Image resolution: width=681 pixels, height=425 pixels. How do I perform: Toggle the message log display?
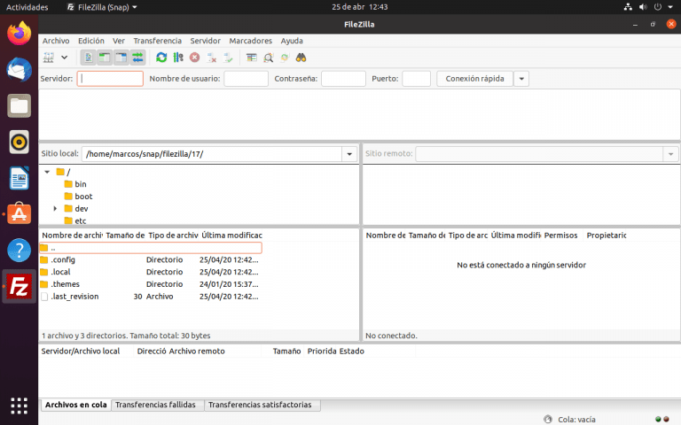pos(88,58)
